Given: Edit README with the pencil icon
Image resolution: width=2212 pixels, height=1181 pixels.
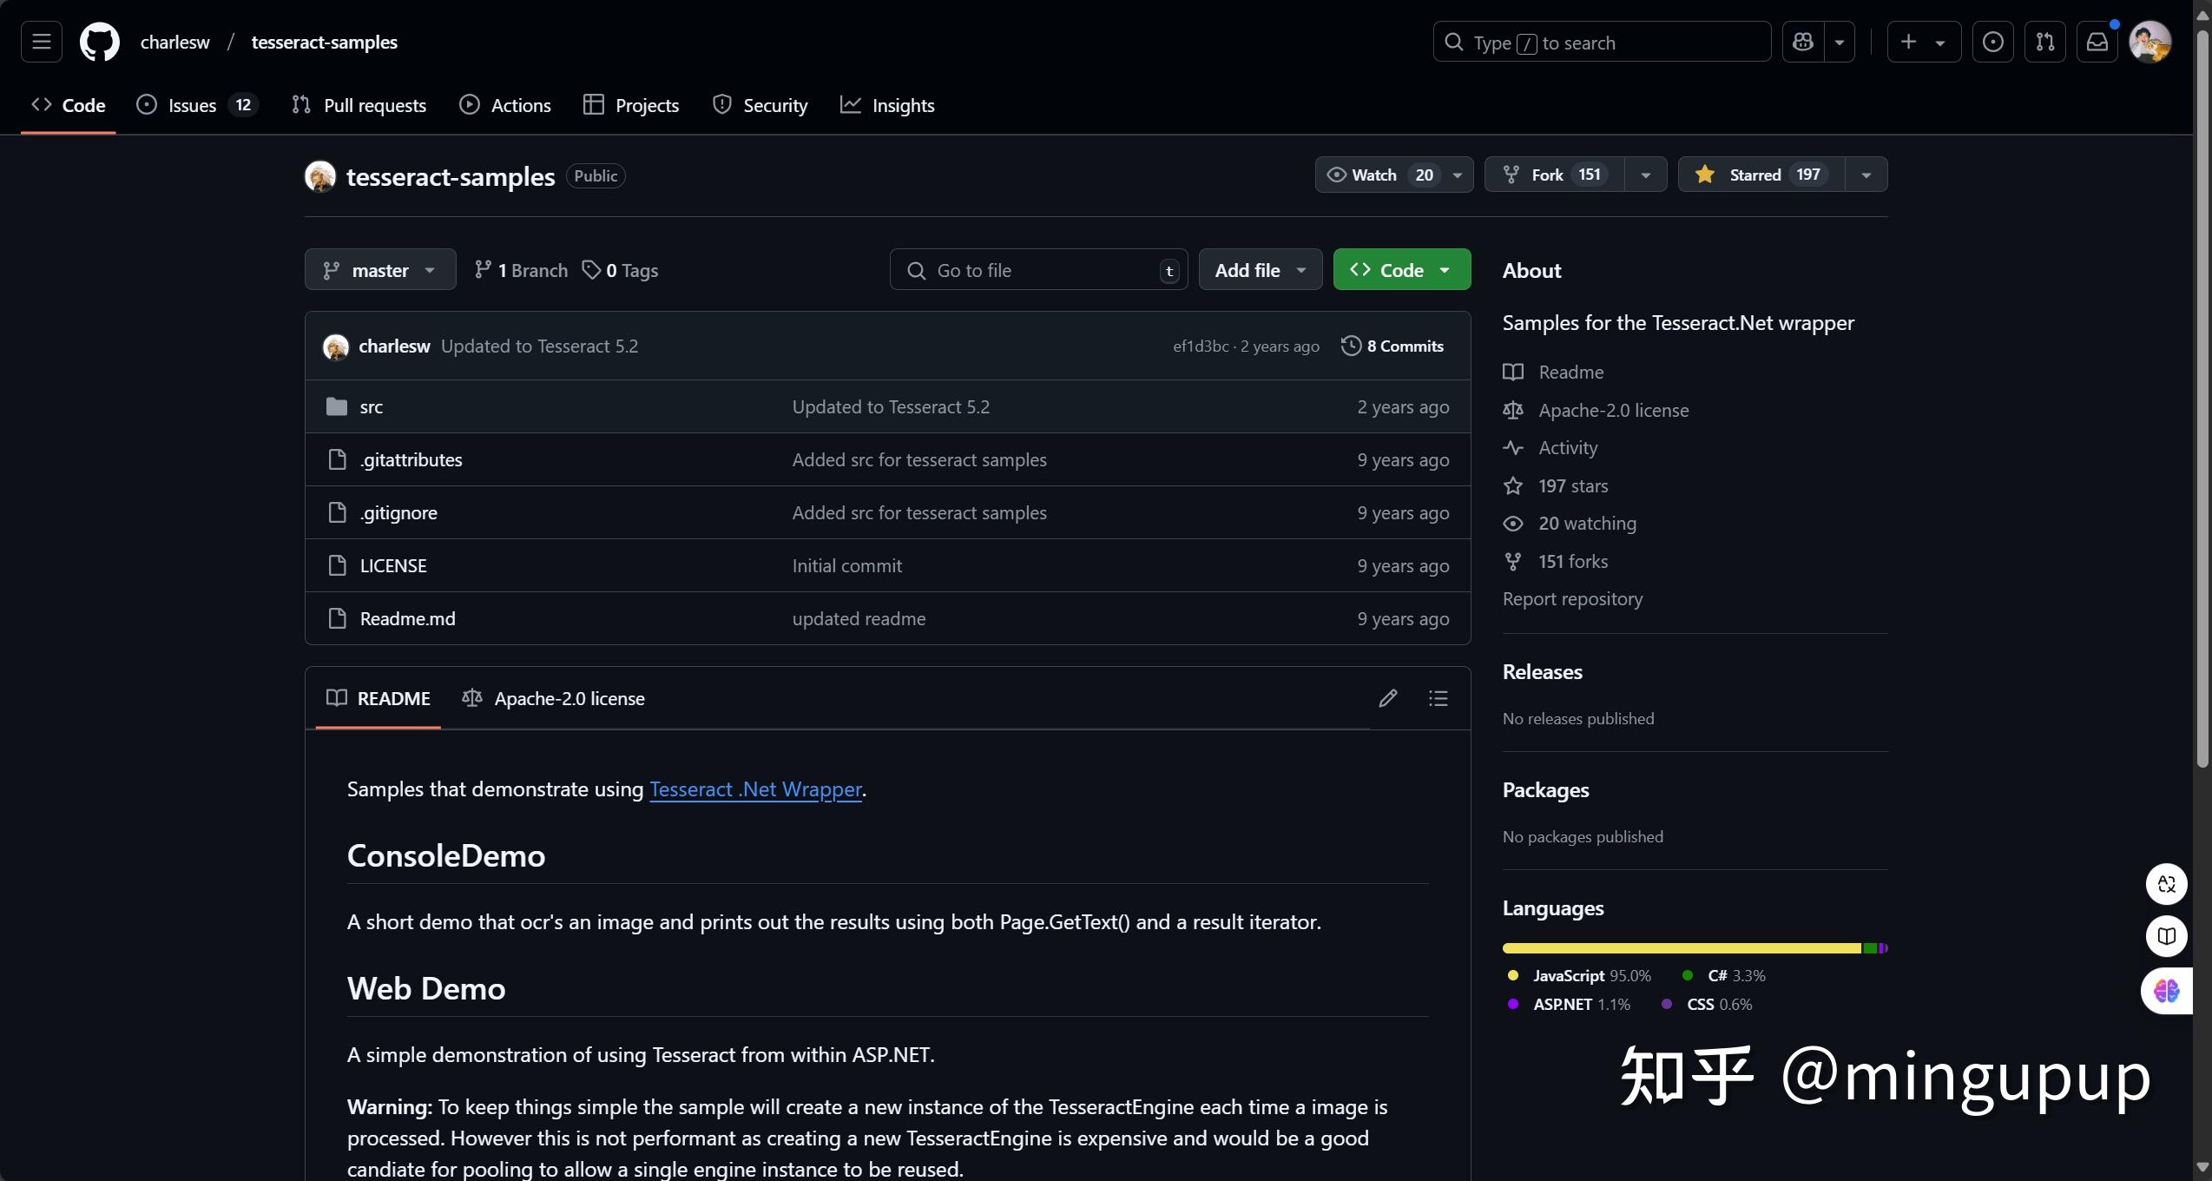Looking at the screenshot, I should point(1387,698).
